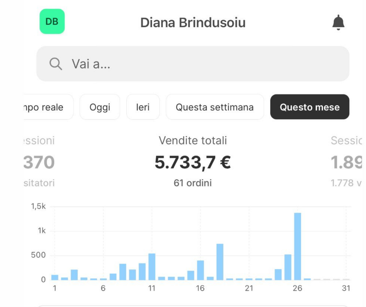Screen dimensions: 366x307
Task: Switch to the Ieri filter
Action: tap(143, 107)
